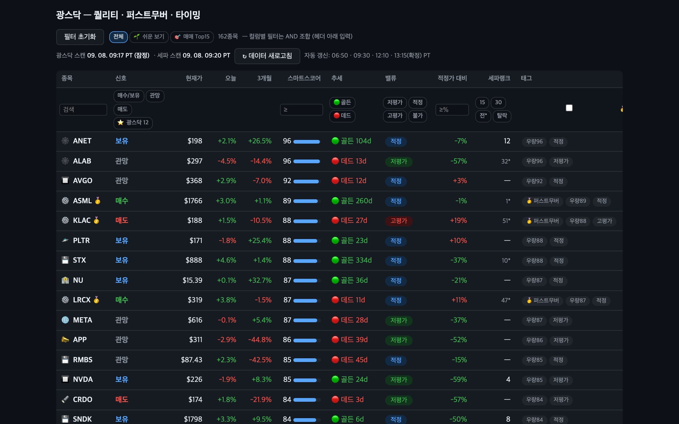The width and height of the screenshot is (679, 424).
Task: Switch to 쉬운 보기 view
Action: (x=149, y=37)
